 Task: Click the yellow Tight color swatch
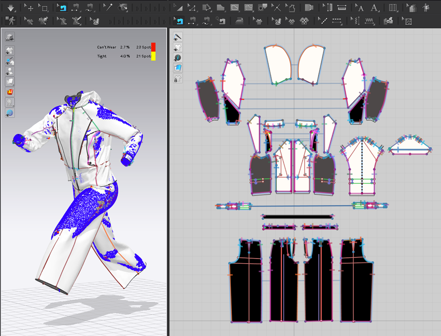[153, 56]
